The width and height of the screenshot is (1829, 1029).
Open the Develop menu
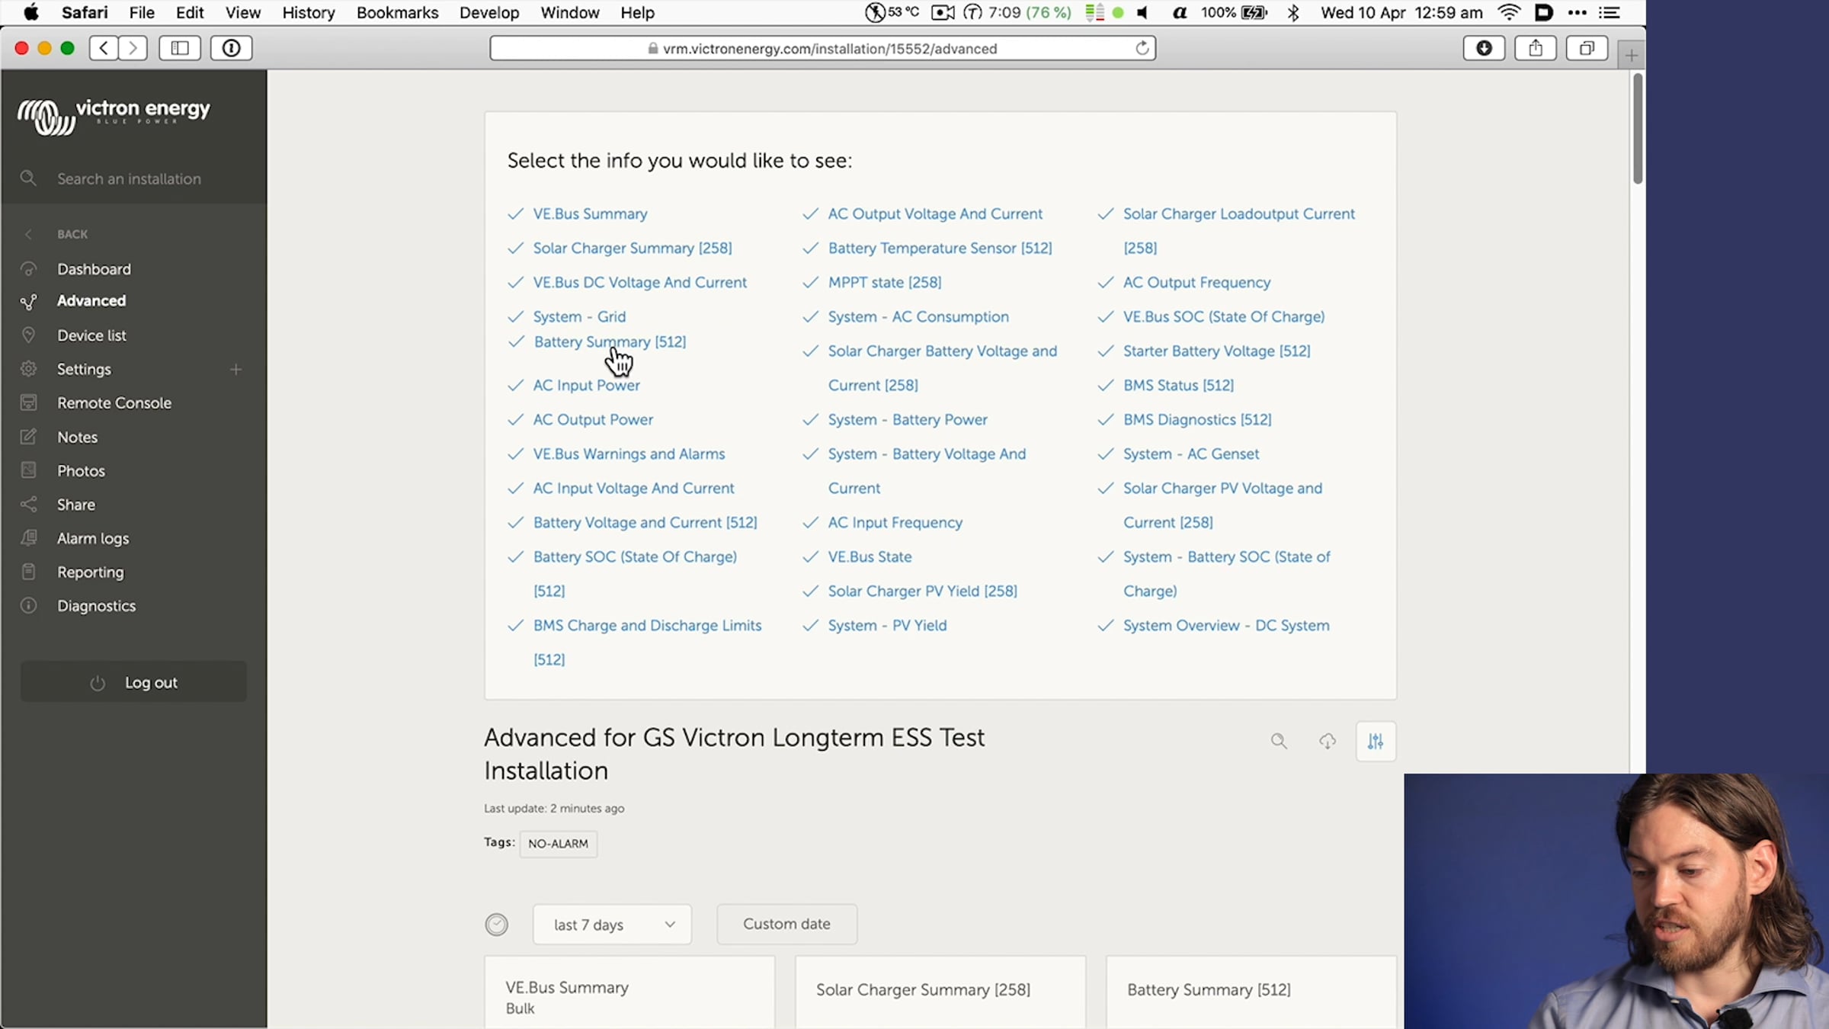click(489, 12)
